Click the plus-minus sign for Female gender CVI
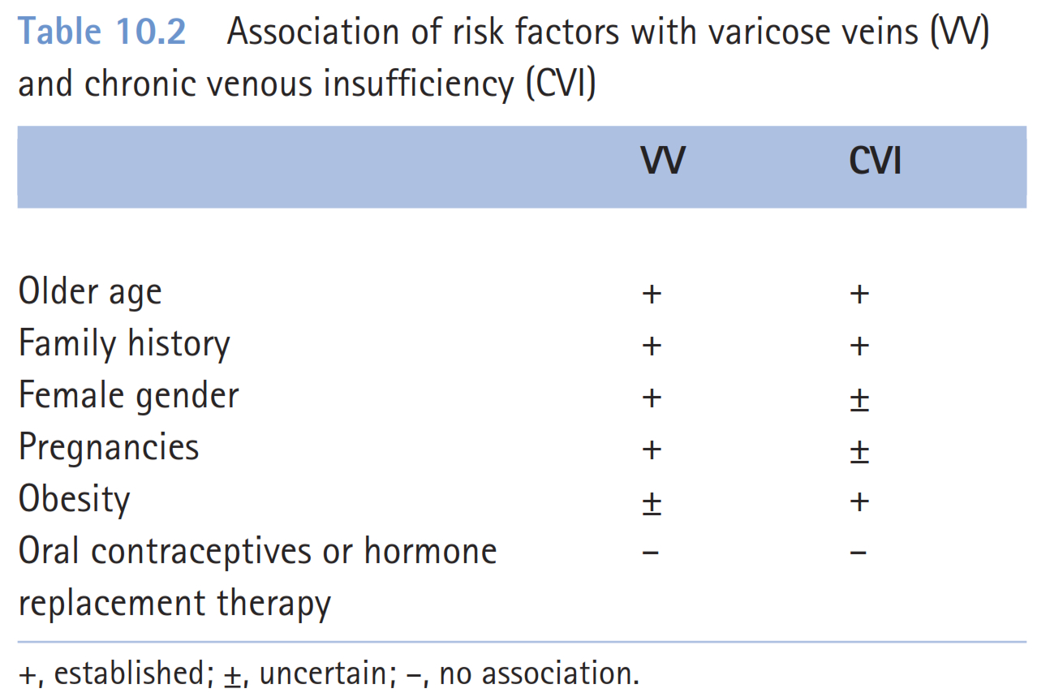 [x=859, y=399]
